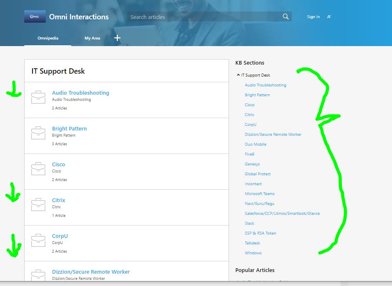Select Bright Pattern in KB Sections
Viewport: 392px width, 286px height.
pyautogui.click(x=257, y=95)
